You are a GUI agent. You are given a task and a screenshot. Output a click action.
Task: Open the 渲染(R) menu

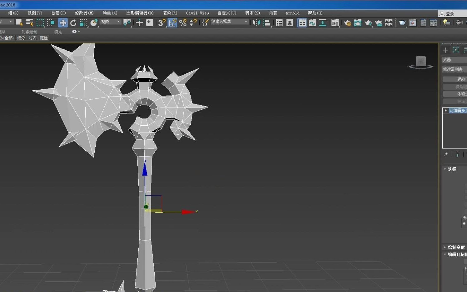pyautogui.click(x=170, y=13)
